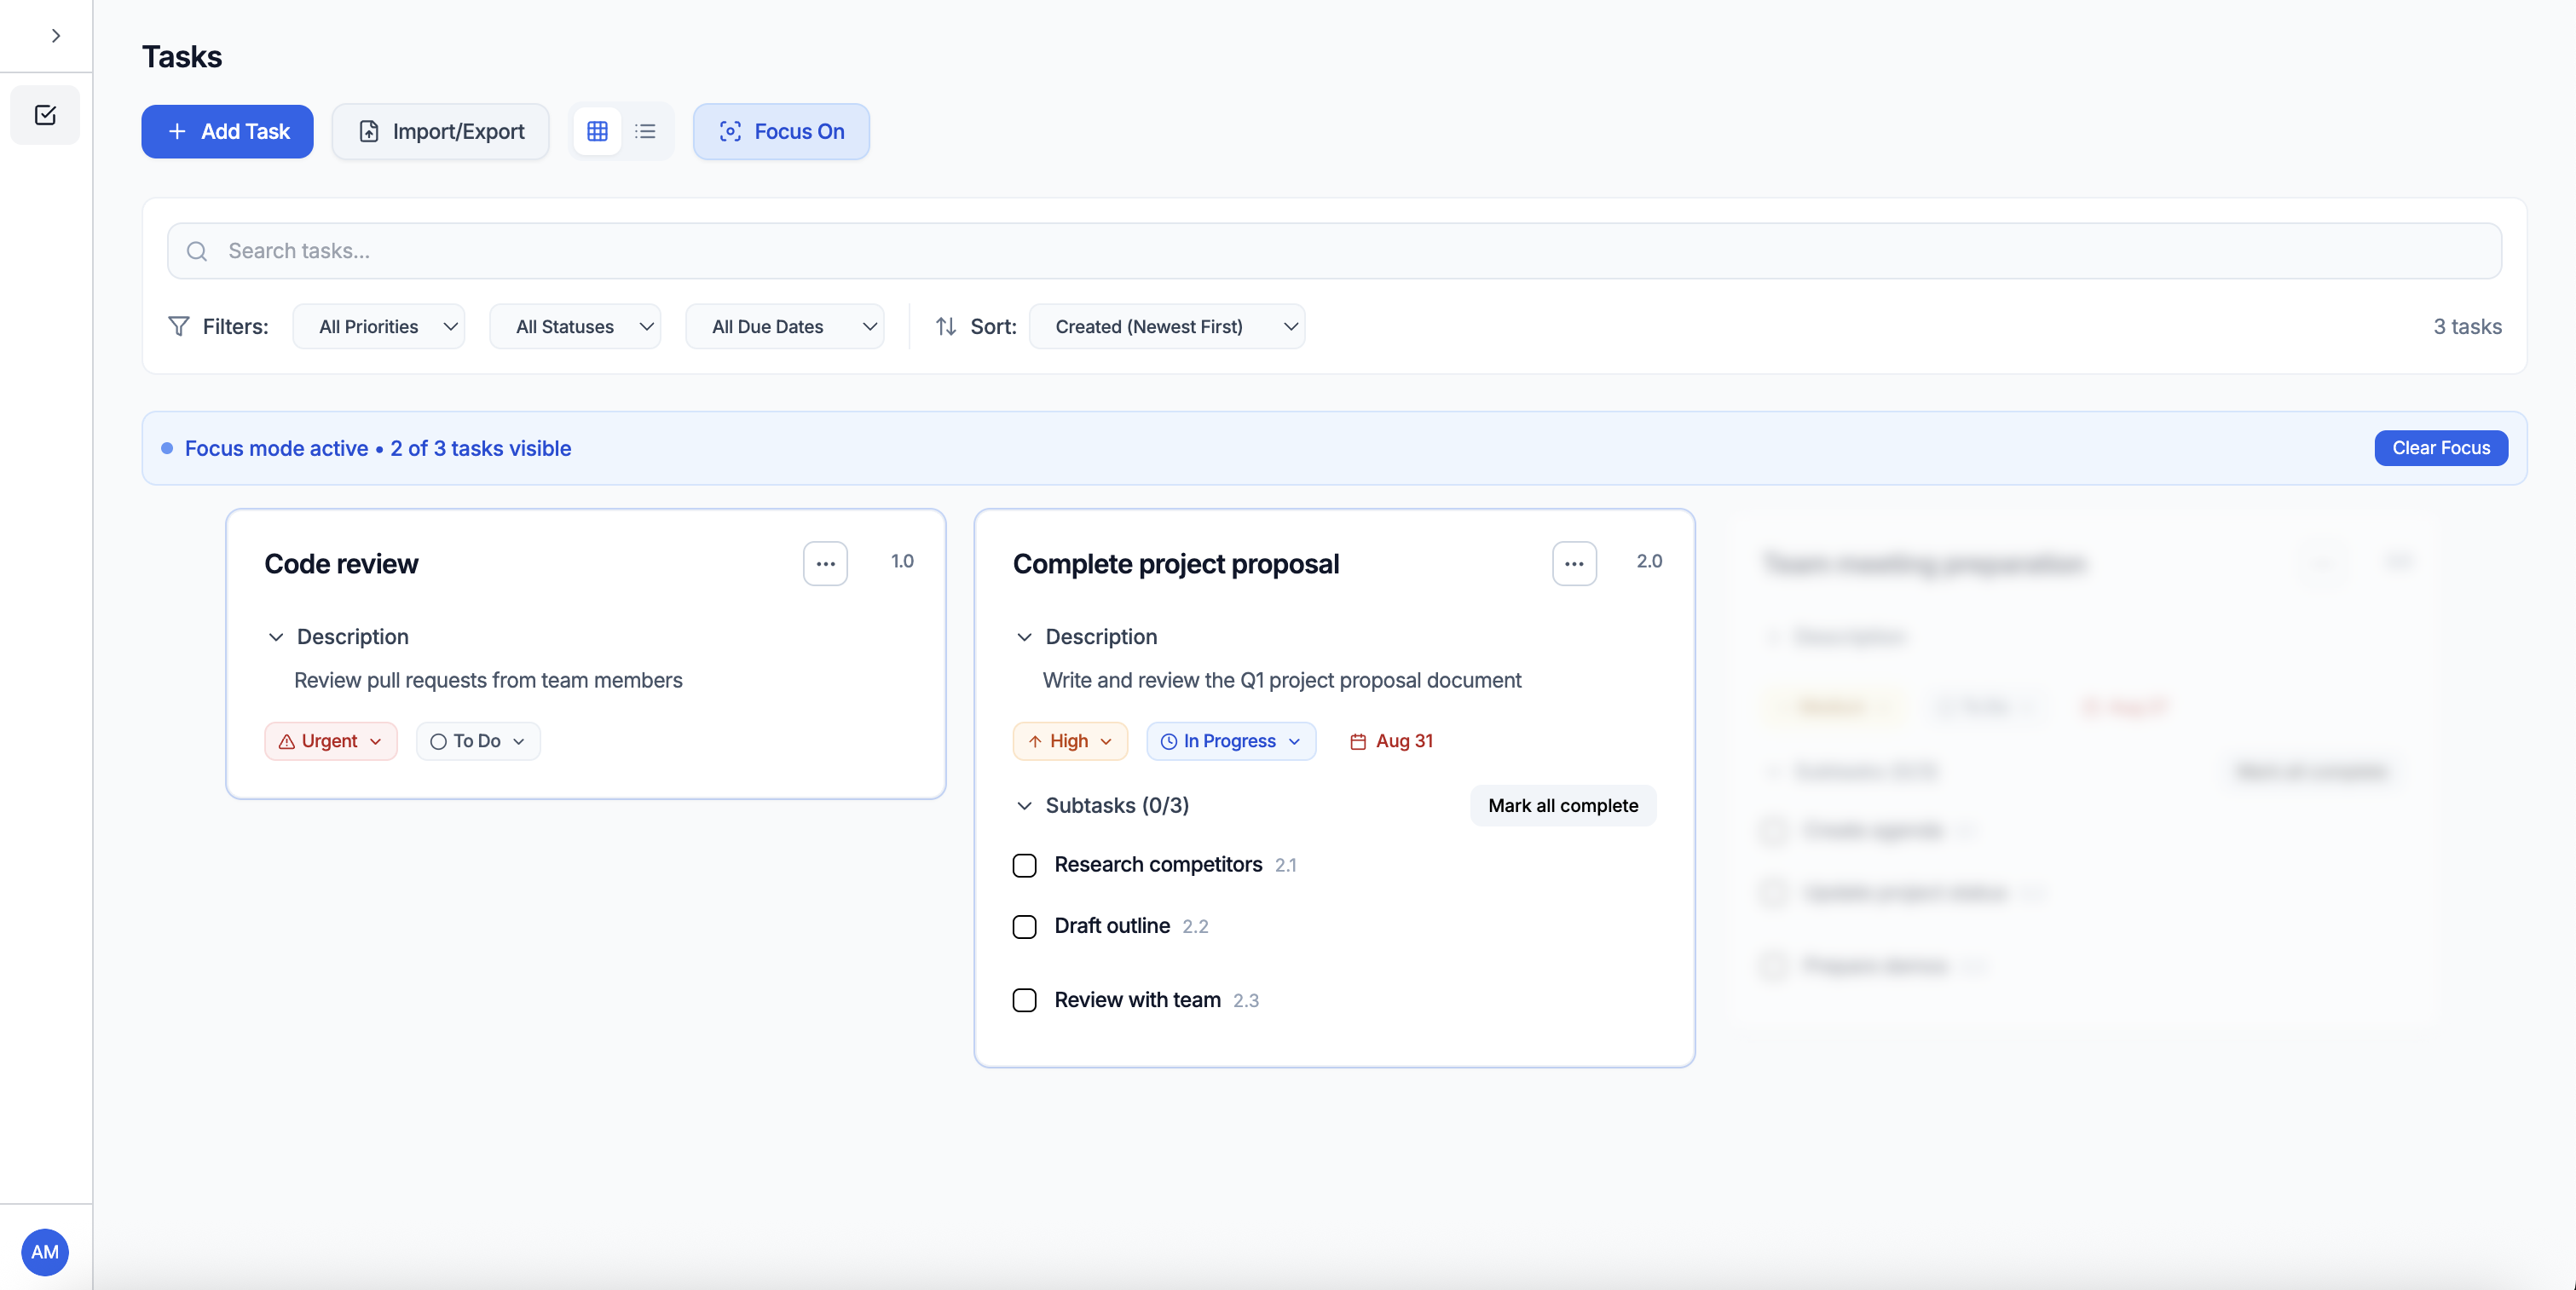Open the Created (Newest First) sort dropdown
Image resolution: width=2576 pixels, height=1290 pixels.
[1166, 326]
